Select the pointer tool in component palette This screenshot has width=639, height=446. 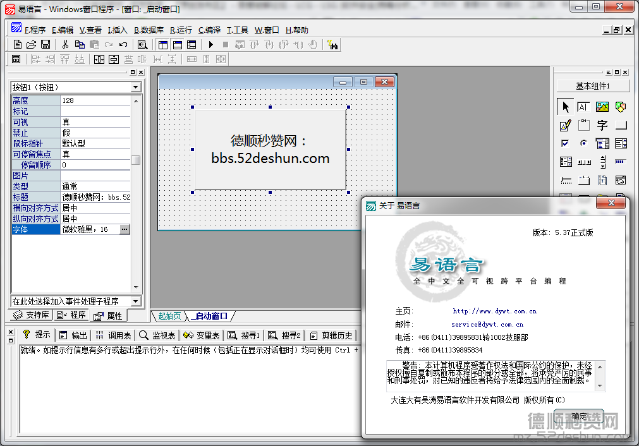[565, 107]
